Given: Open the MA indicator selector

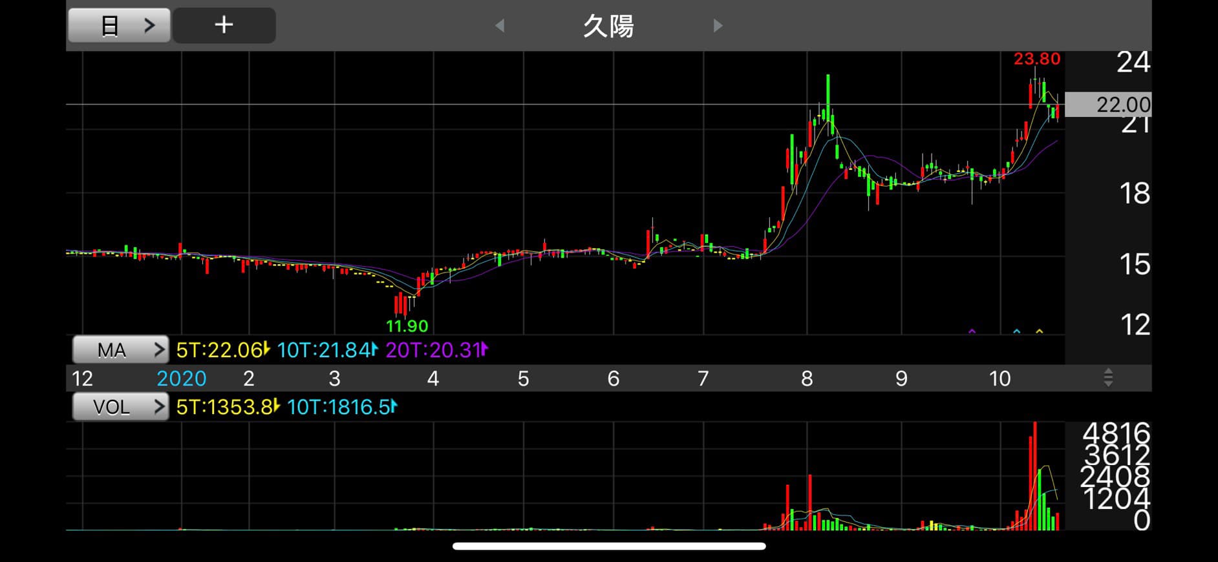Looking at the screenshot, I should coord(120,349).
